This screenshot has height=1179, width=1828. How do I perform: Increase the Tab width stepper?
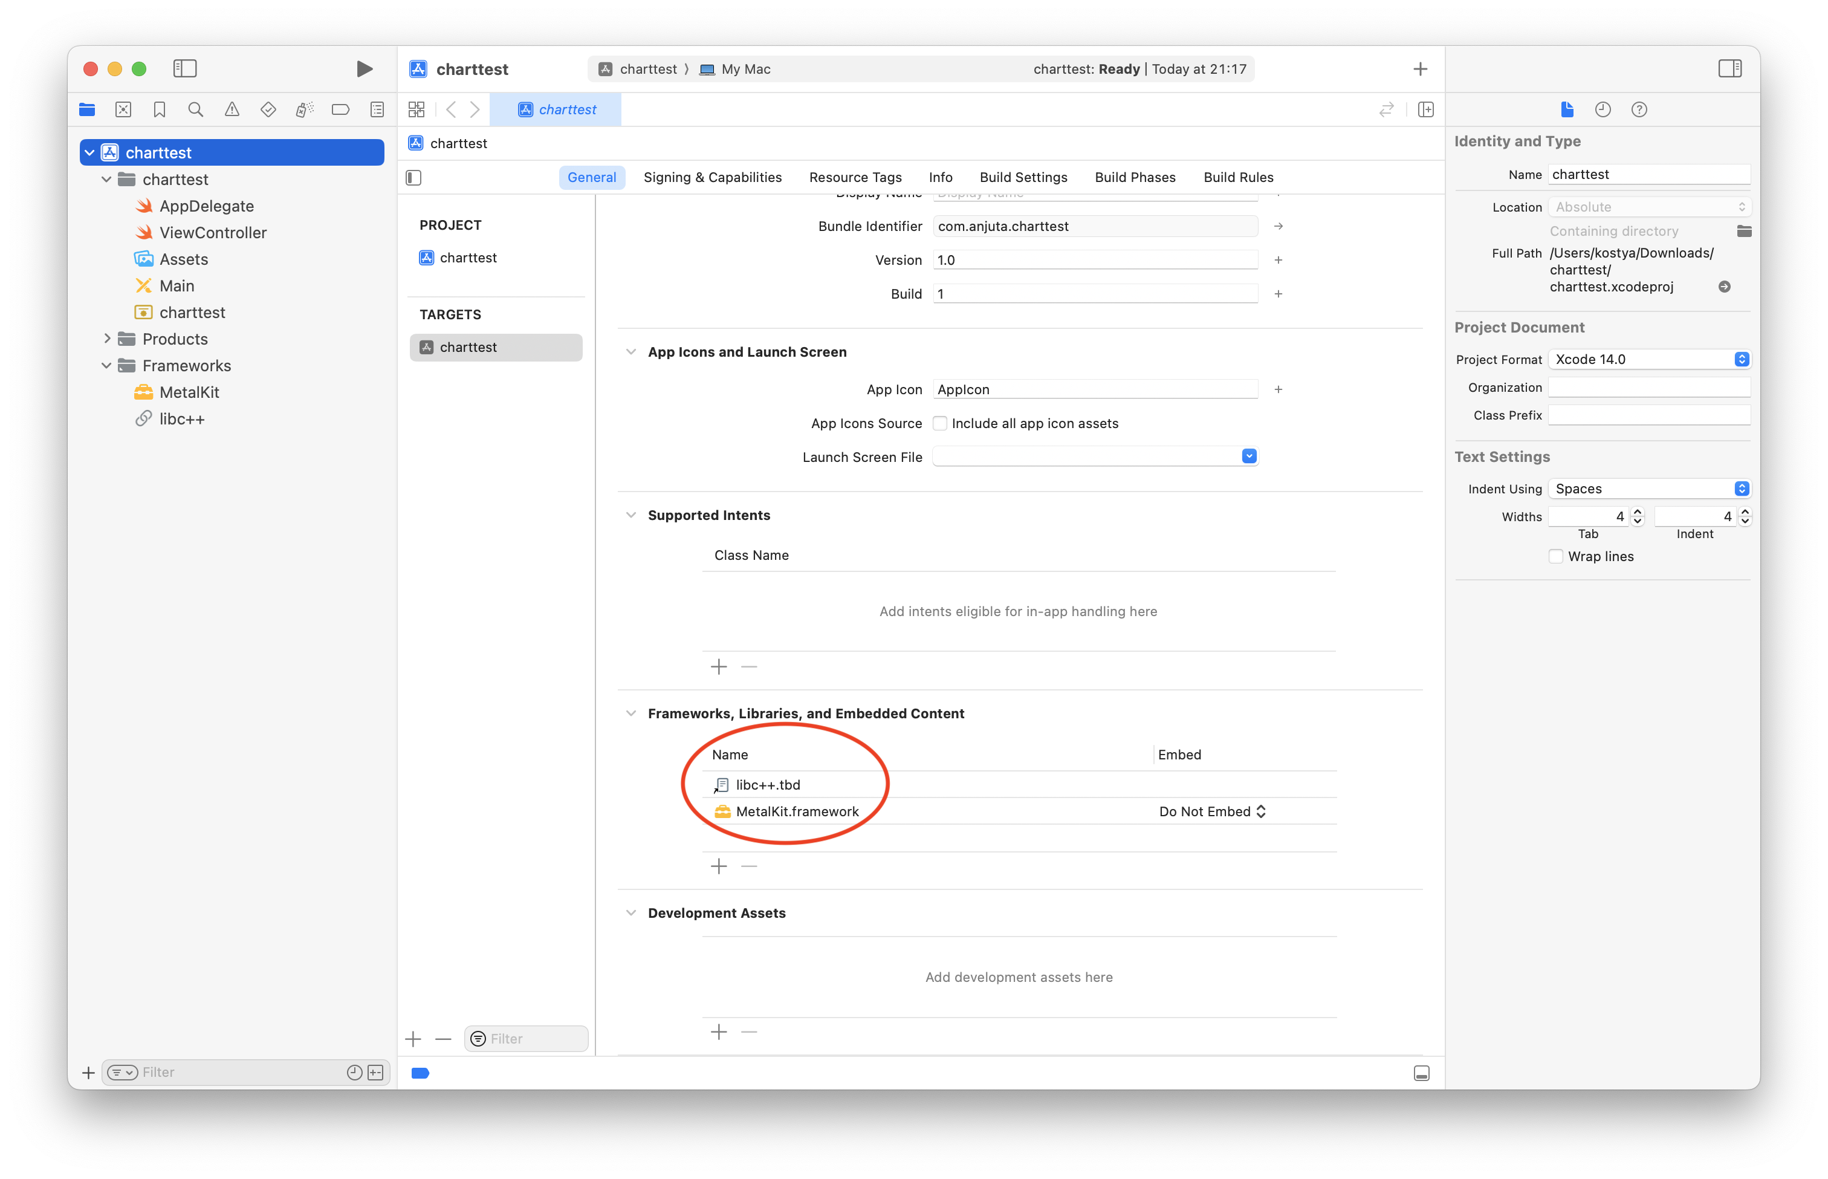pos(1638,512)
